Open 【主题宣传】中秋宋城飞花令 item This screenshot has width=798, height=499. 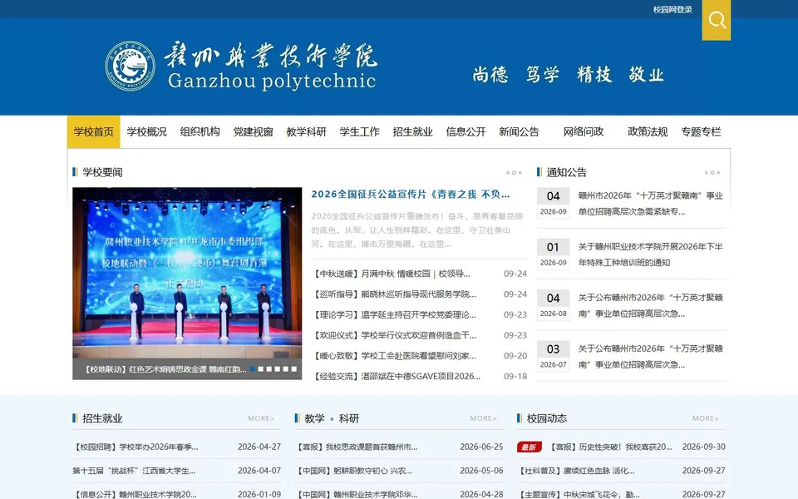[x=579, y=494]
